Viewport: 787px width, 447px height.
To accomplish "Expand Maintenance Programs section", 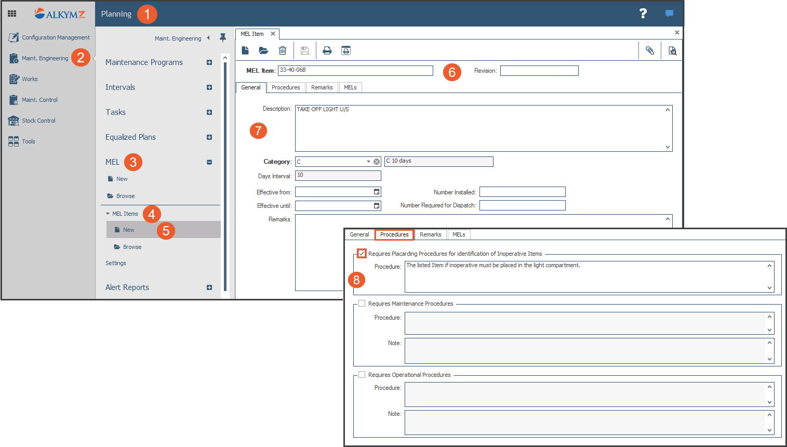I will pos(209,62).
